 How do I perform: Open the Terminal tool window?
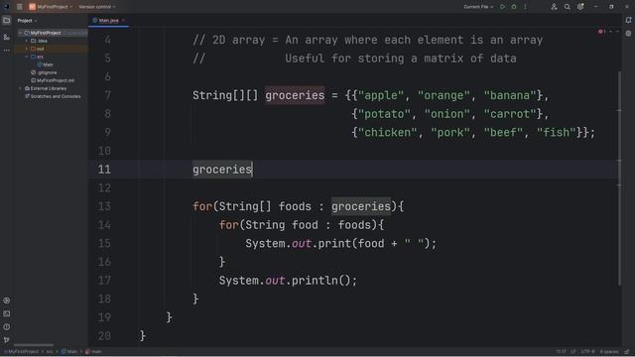[x=7, y=313]
